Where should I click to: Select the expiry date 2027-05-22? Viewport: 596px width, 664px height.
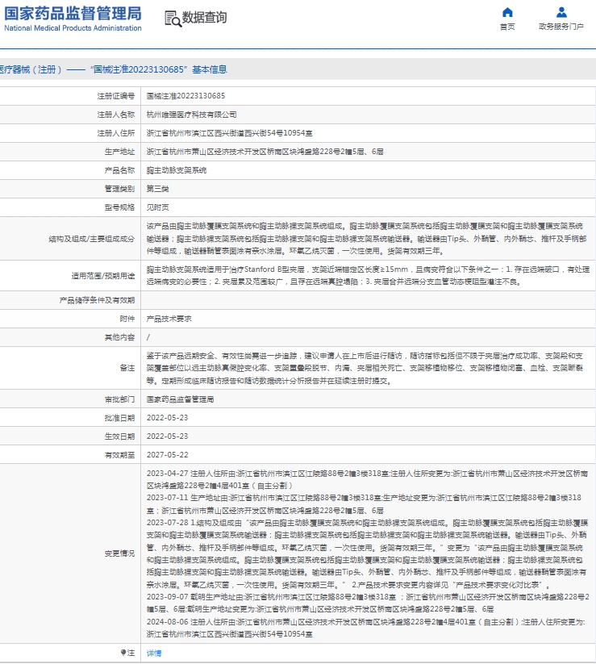point(167,455)
